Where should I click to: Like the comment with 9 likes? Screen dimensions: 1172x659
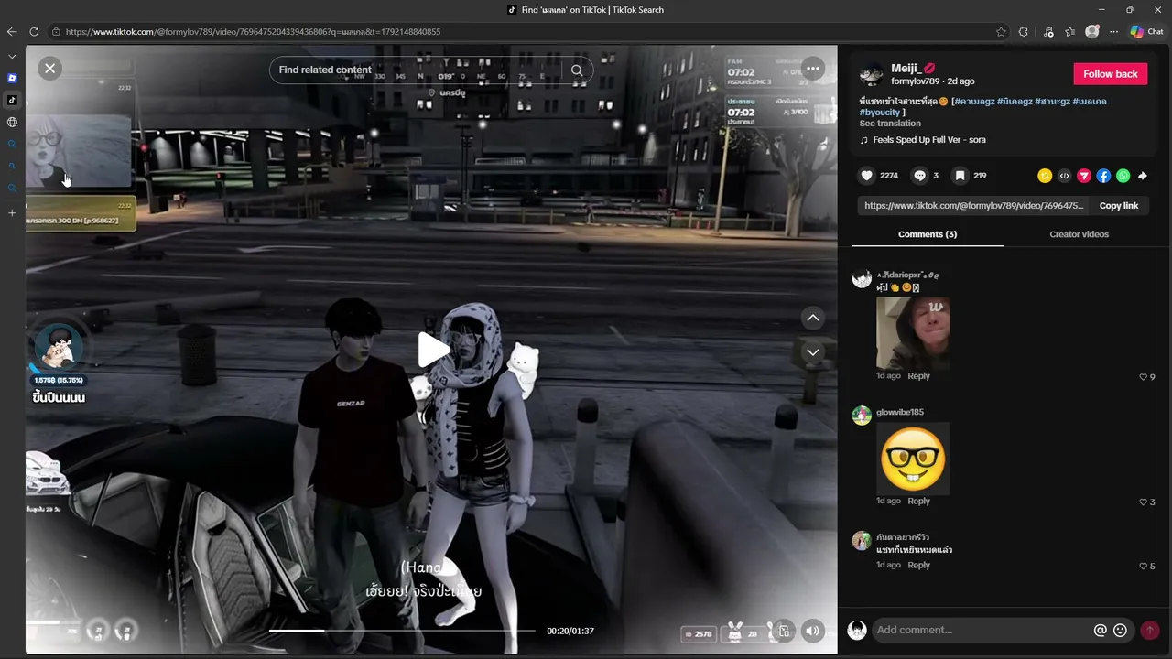click(1143, 377)
